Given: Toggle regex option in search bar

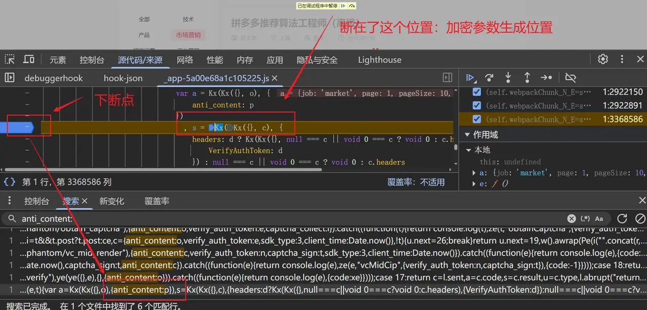Looking at the screenshot, I should 585,218.
